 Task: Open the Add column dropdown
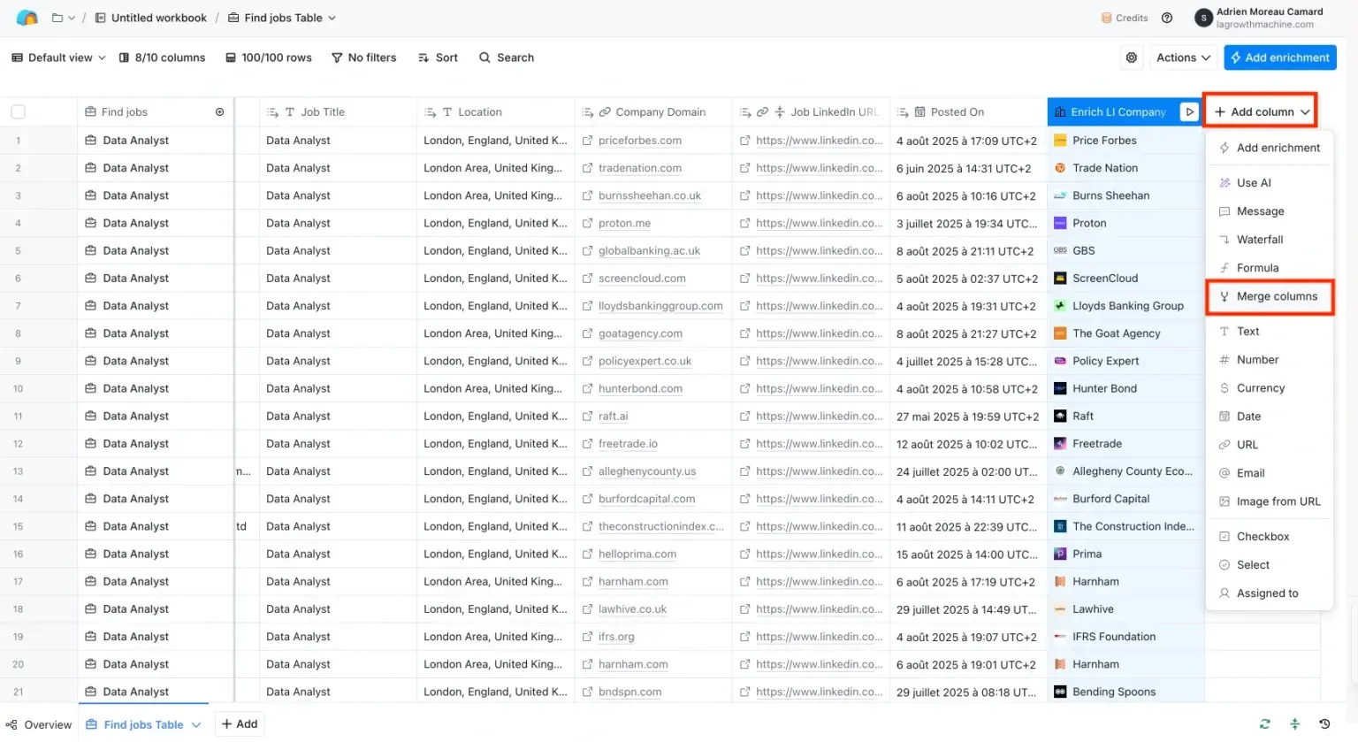[x=1262, y=112]
